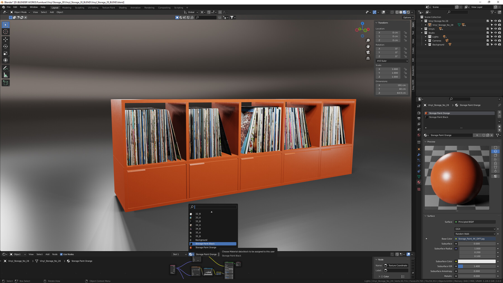Unlink Storage Paint Orange material with X

[492, 135]
